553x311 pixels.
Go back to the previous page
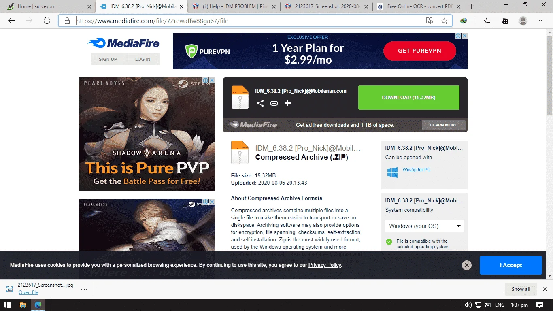[11, 21]
